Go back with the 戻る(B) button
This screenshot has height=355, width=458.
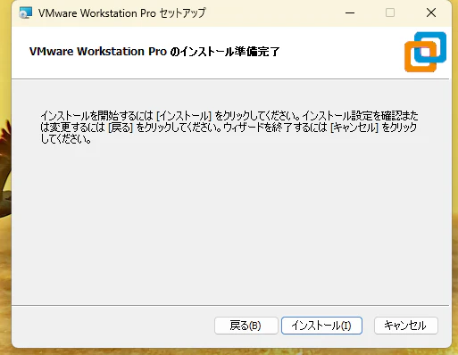tap(246, 326)
